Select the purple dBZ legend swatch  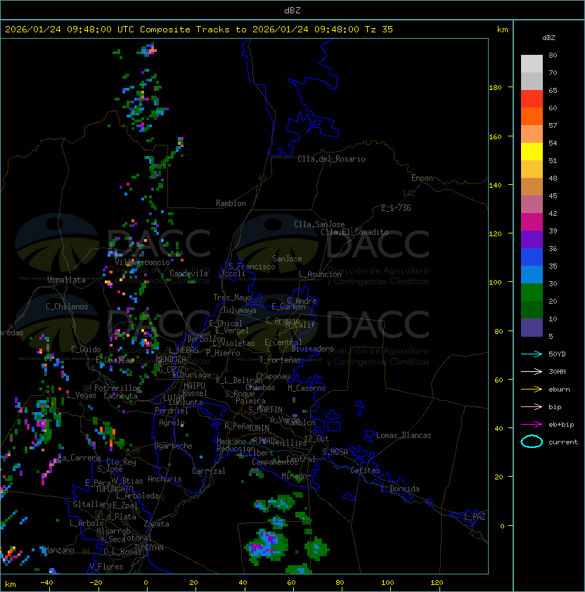click(532, 240)
